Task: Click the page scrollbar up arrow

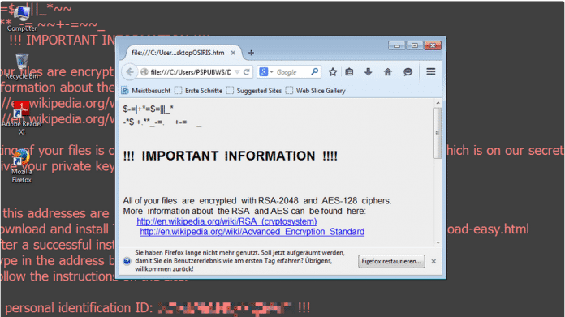Action: point(438,103)
